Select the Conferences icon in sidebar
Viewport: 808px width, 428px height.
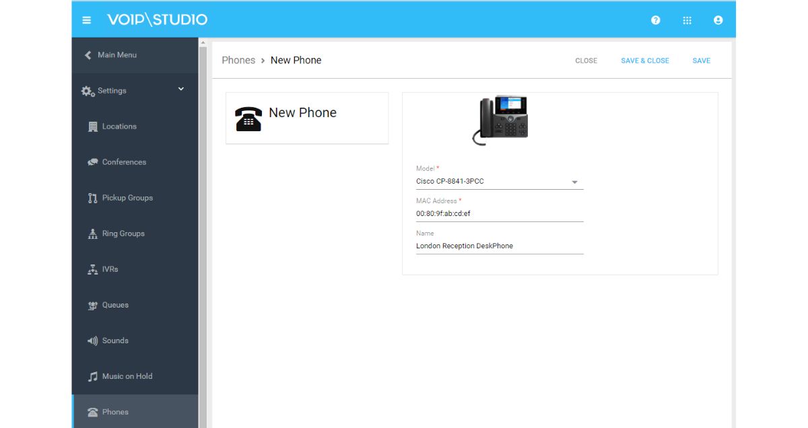(92, 162)
